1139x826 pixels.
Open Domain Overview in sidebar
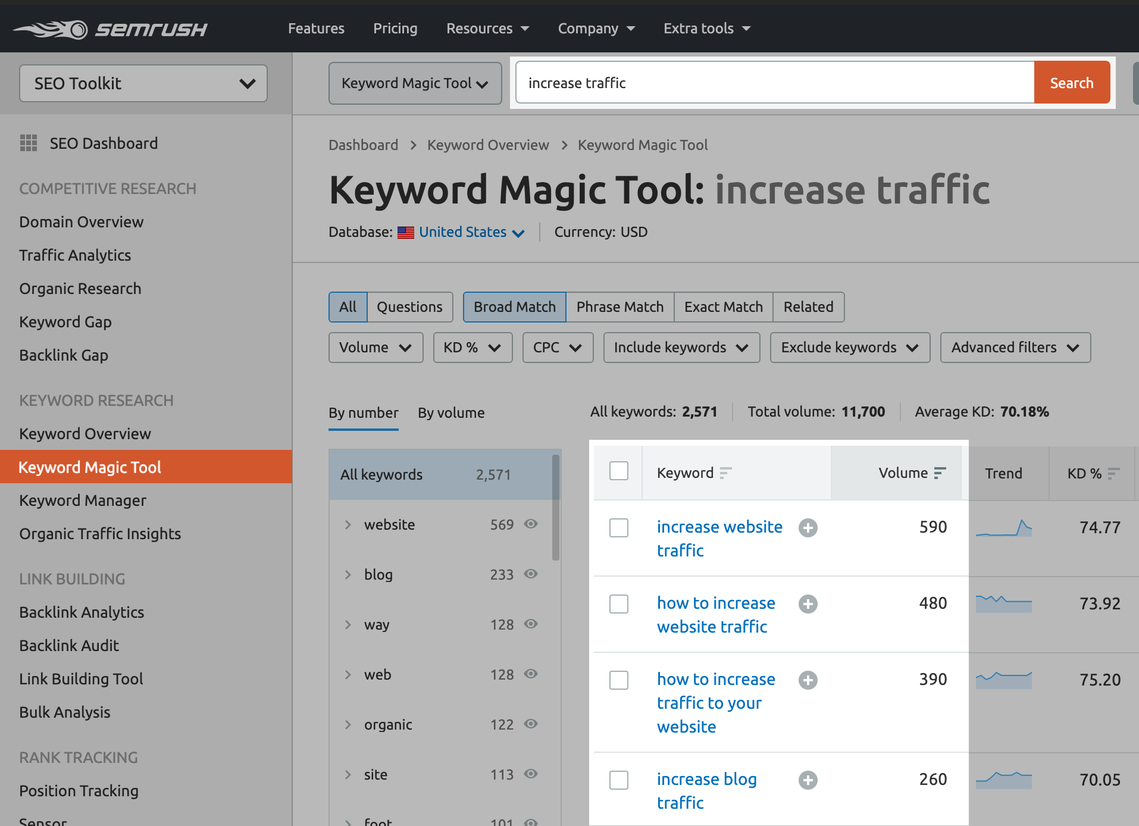[x=81, y=222]
